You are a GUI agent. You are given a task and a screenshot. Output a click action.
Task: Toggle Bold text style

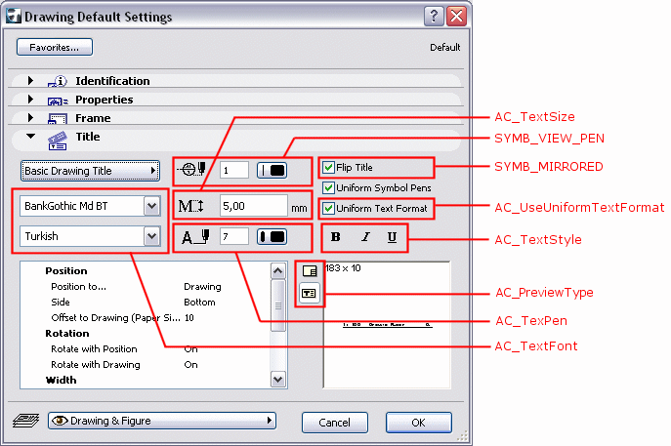336,237
